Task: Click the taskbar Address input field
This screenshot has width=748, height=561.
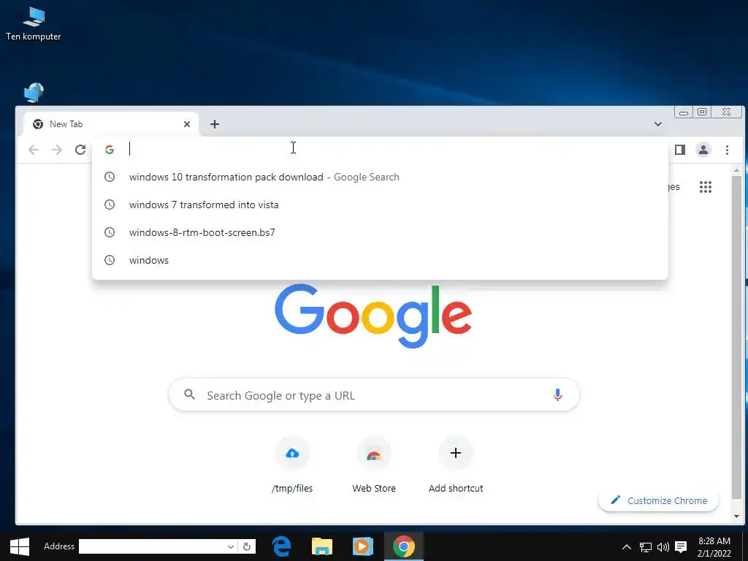Action: tap(152, 546)
